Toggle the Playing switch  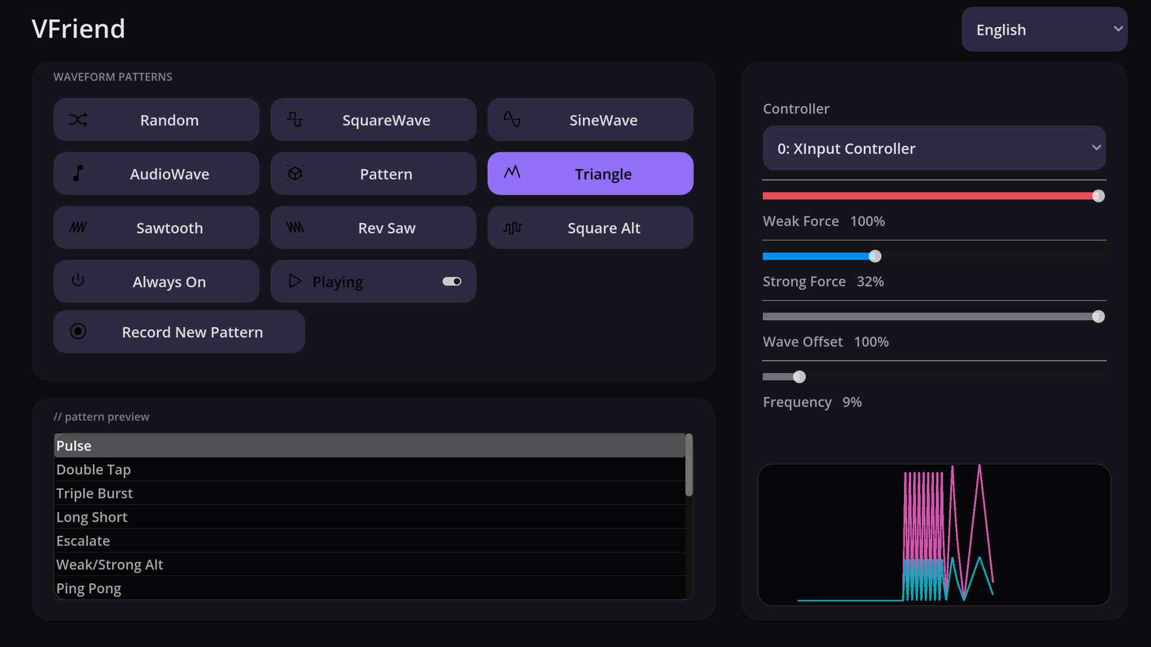pyautogui.click(x=452, y=281)
